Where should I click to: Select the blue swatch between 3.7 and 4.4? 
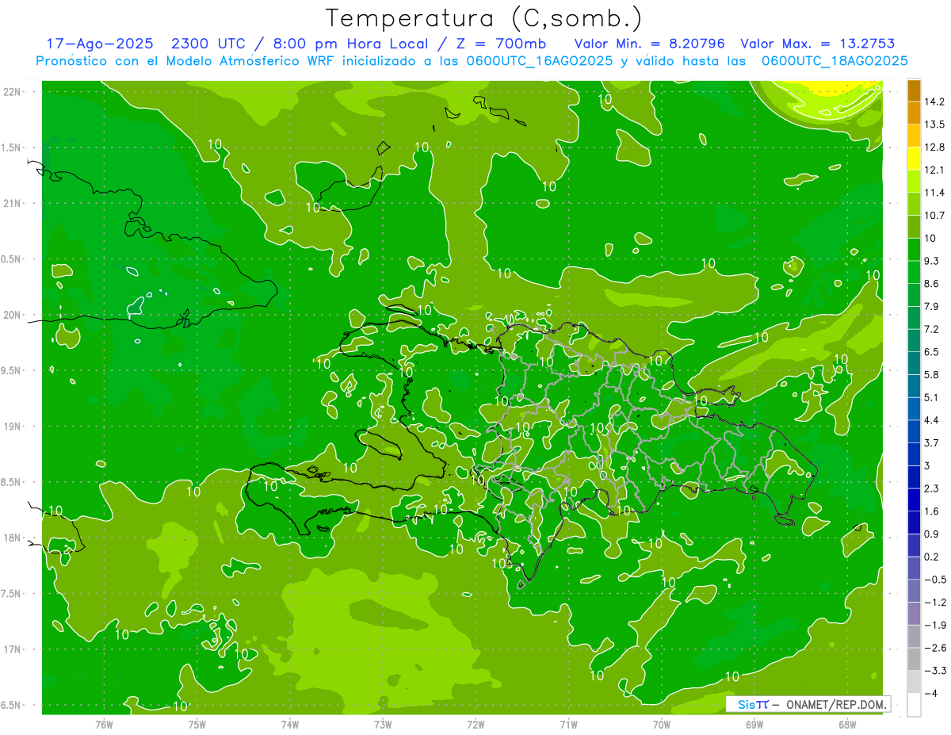click(914, 431)
